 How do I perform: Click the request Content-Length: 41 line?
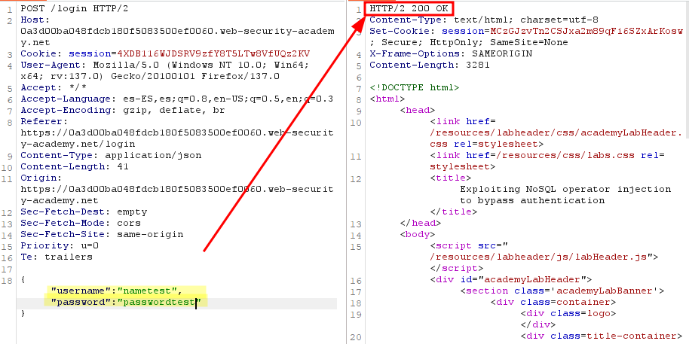75,167
